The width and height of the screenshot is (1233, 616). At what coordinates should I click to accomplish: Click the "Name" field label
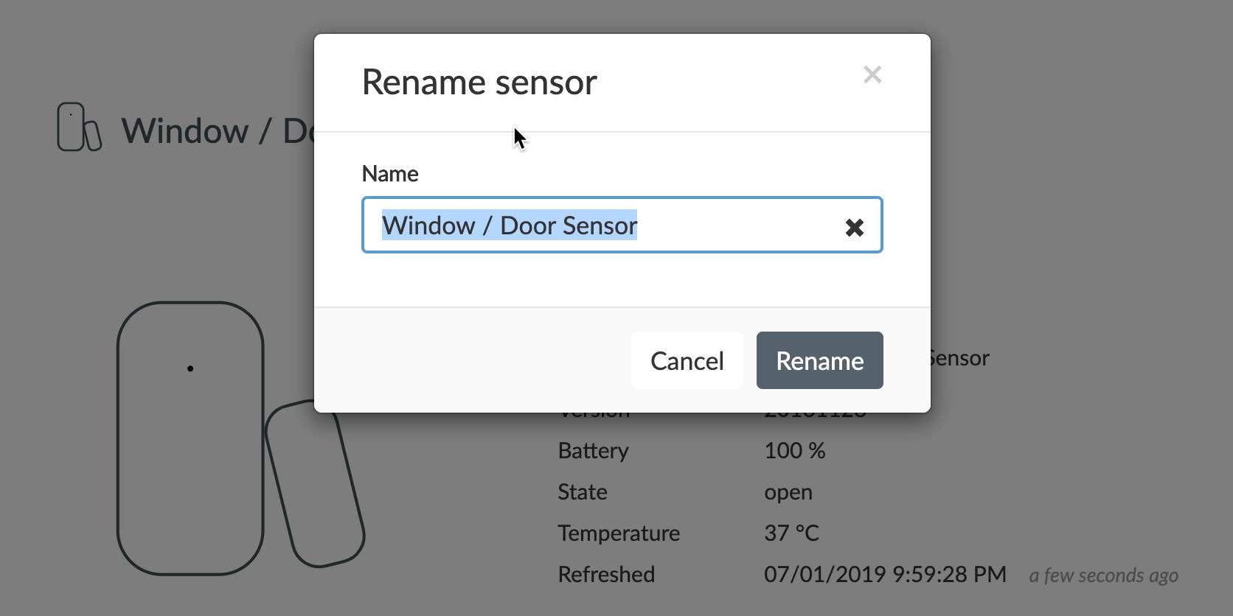pyautogui.click(x=390, y=174)
